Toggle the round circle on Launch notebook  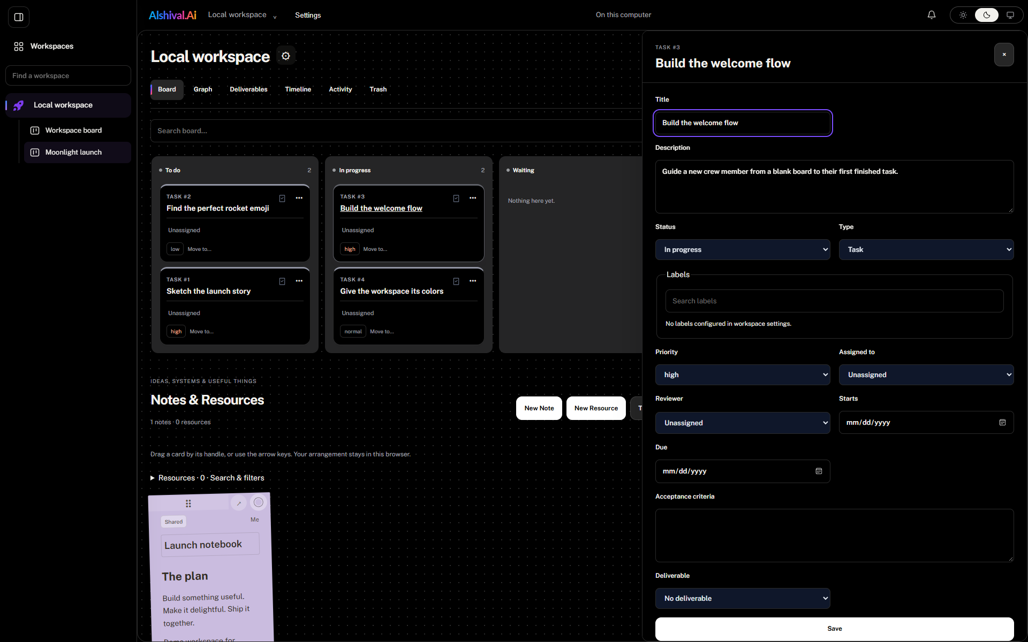click(259, 502)
